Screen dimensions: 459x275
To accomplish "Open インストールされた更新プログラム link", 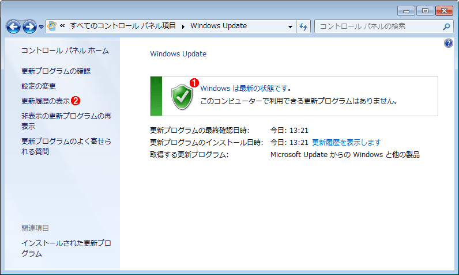I will tap(66, 248).
